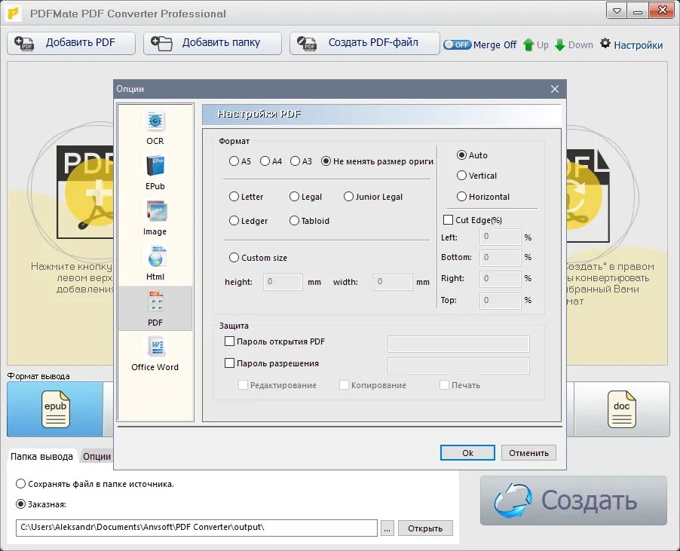Click the permission password field

tap(458, 366)
